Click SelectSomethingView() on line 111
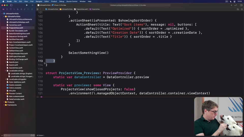Screen dimensions: 244x137 [88, 53]
